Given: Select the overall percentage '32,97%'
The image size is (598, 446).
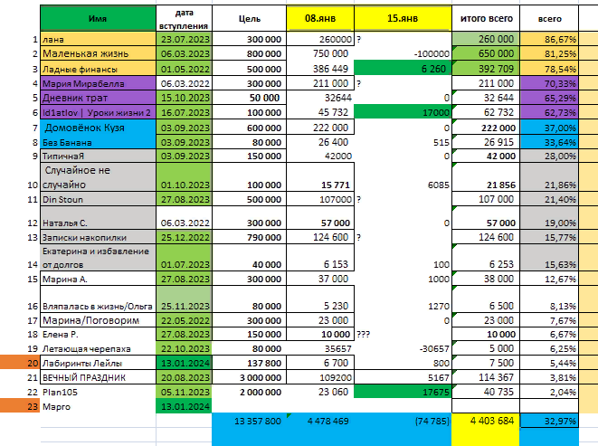Looking at the screenshot, I should (549, 421).
